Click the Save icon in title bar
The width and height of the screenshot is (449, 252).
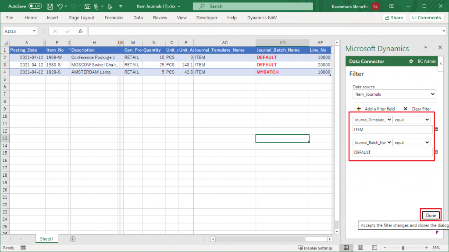tap(50, 6)
